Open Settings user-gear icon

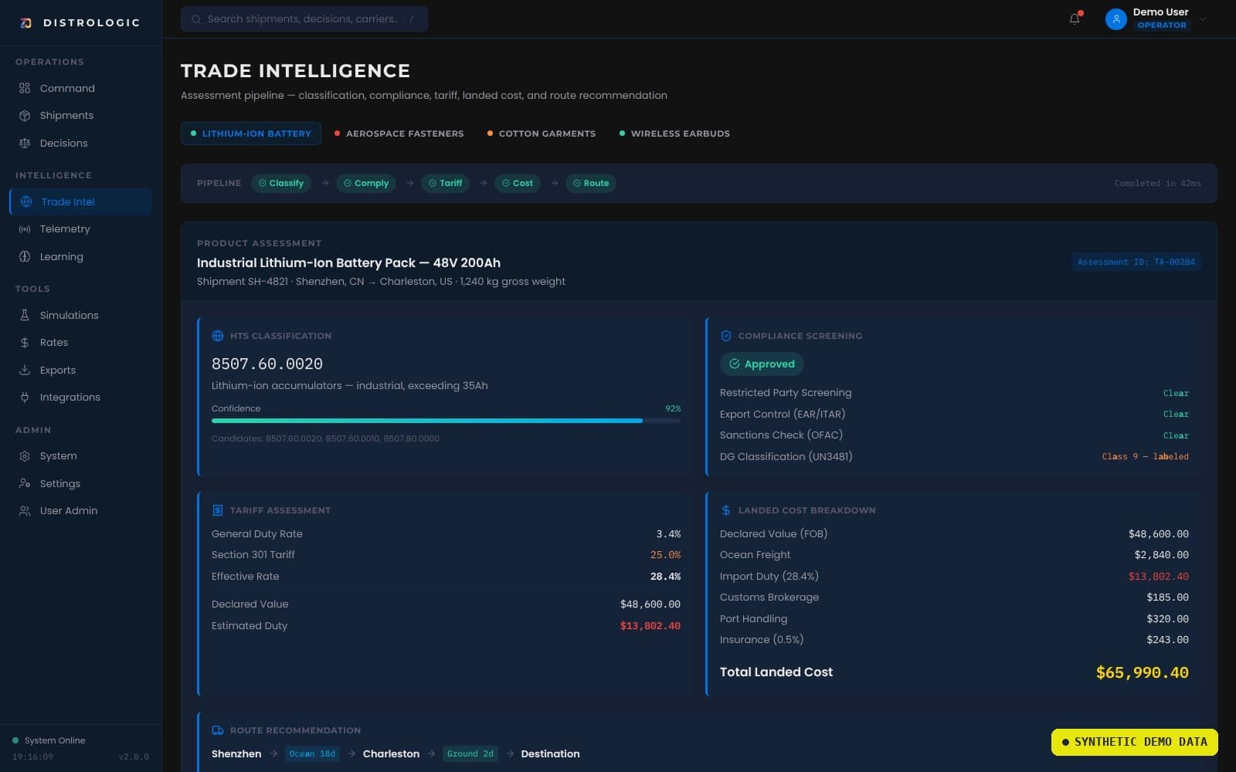click(25, 483)
